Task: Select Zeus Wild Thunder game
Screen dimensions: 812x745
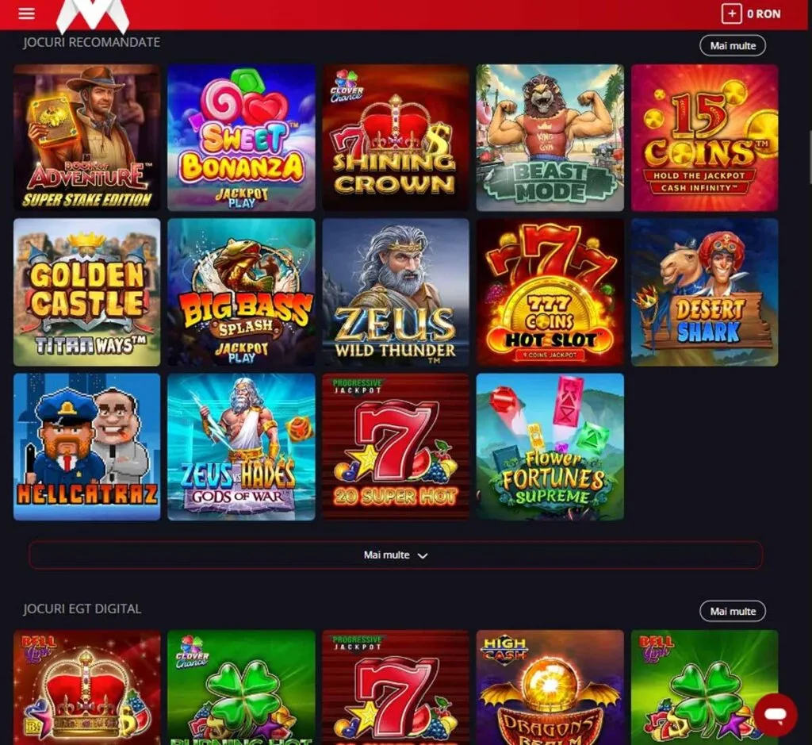Action: click(396, 292)
